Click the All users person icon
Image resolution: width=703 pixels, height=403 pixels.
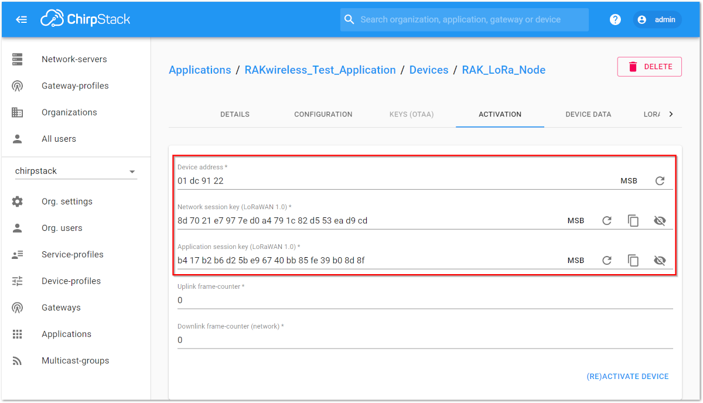coord(17,139)
